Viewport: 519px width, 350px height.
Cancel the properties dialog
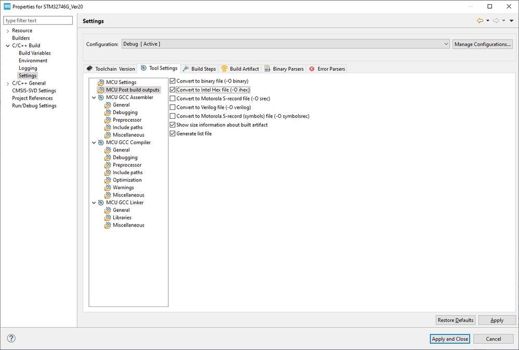click(493, 339)
